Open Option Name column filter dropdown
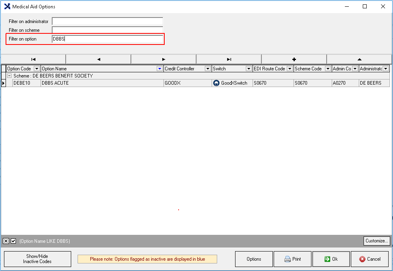The image size is (393, 271). (160, 69)
